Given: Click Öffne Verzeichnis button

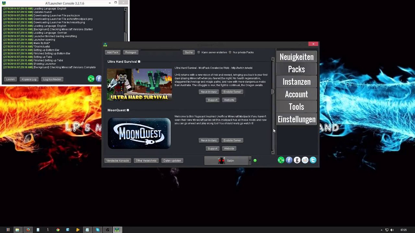Looking at the screenshot, I should point(146,161).
